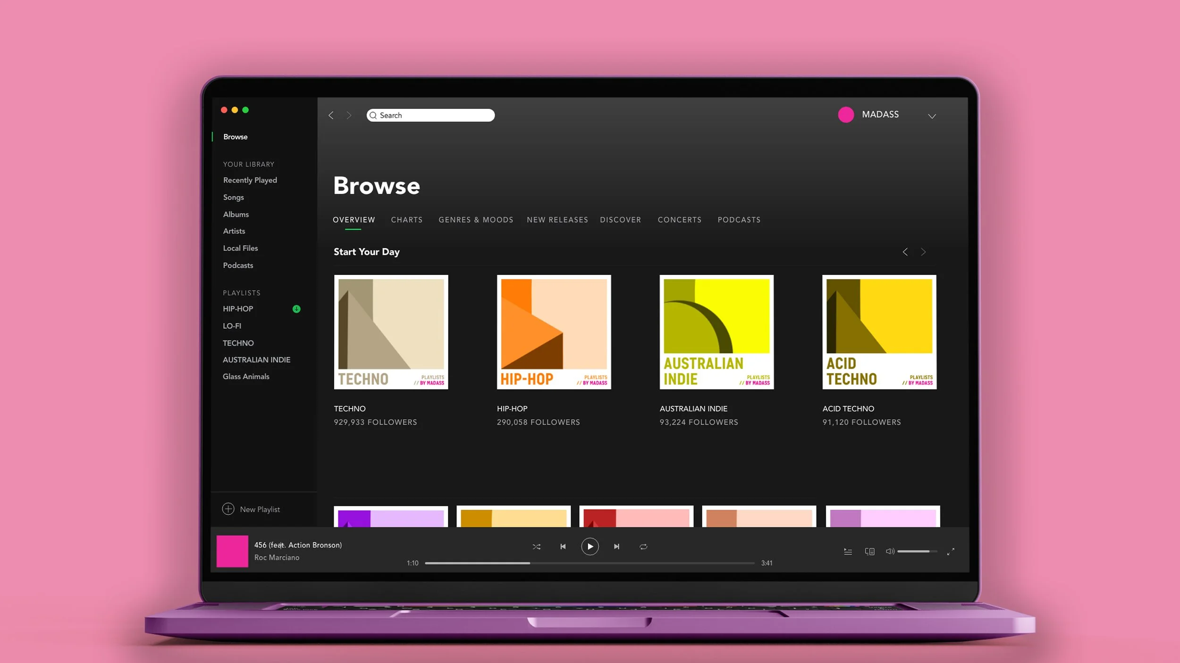Click the TECHNO title under cover

click(349, 409)
